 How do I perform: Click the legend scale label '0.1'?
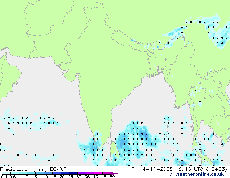4,177
